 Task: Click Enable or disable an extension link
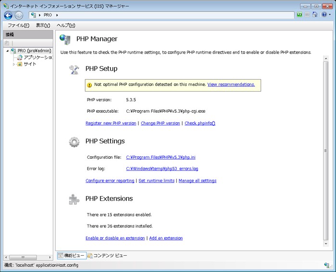click(115, 238)
